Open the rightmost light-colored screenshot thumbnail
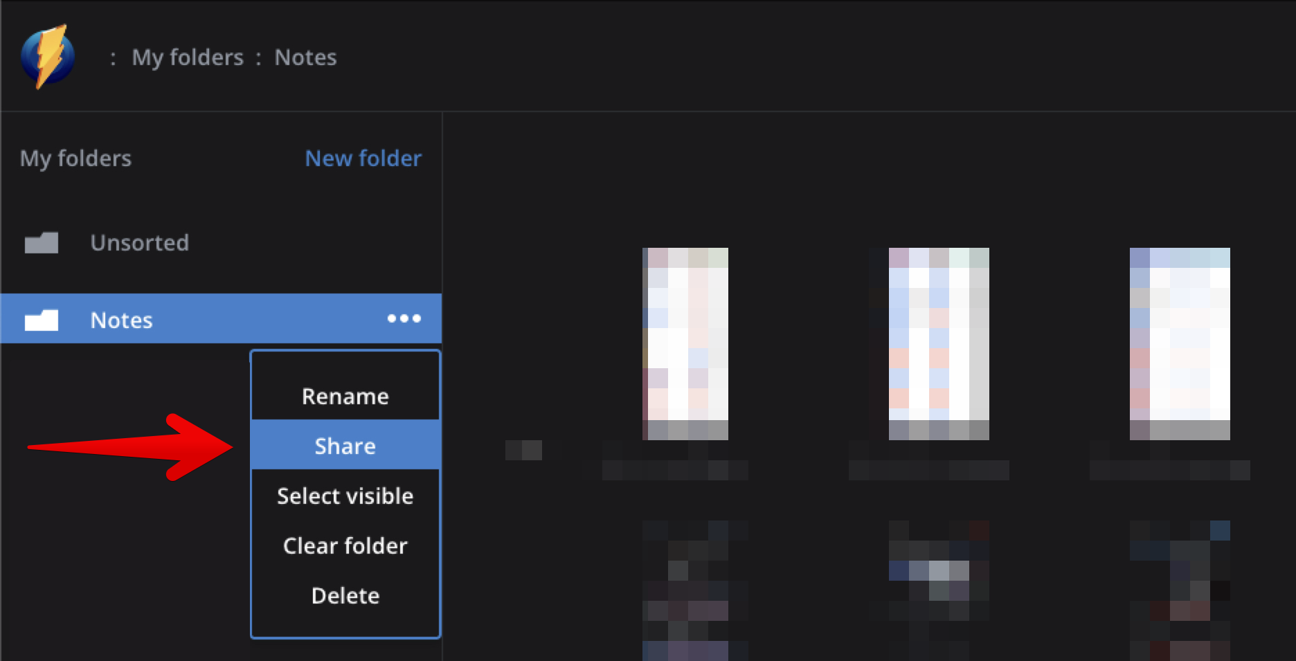The image size is (1296, 661). [1180, 343]
